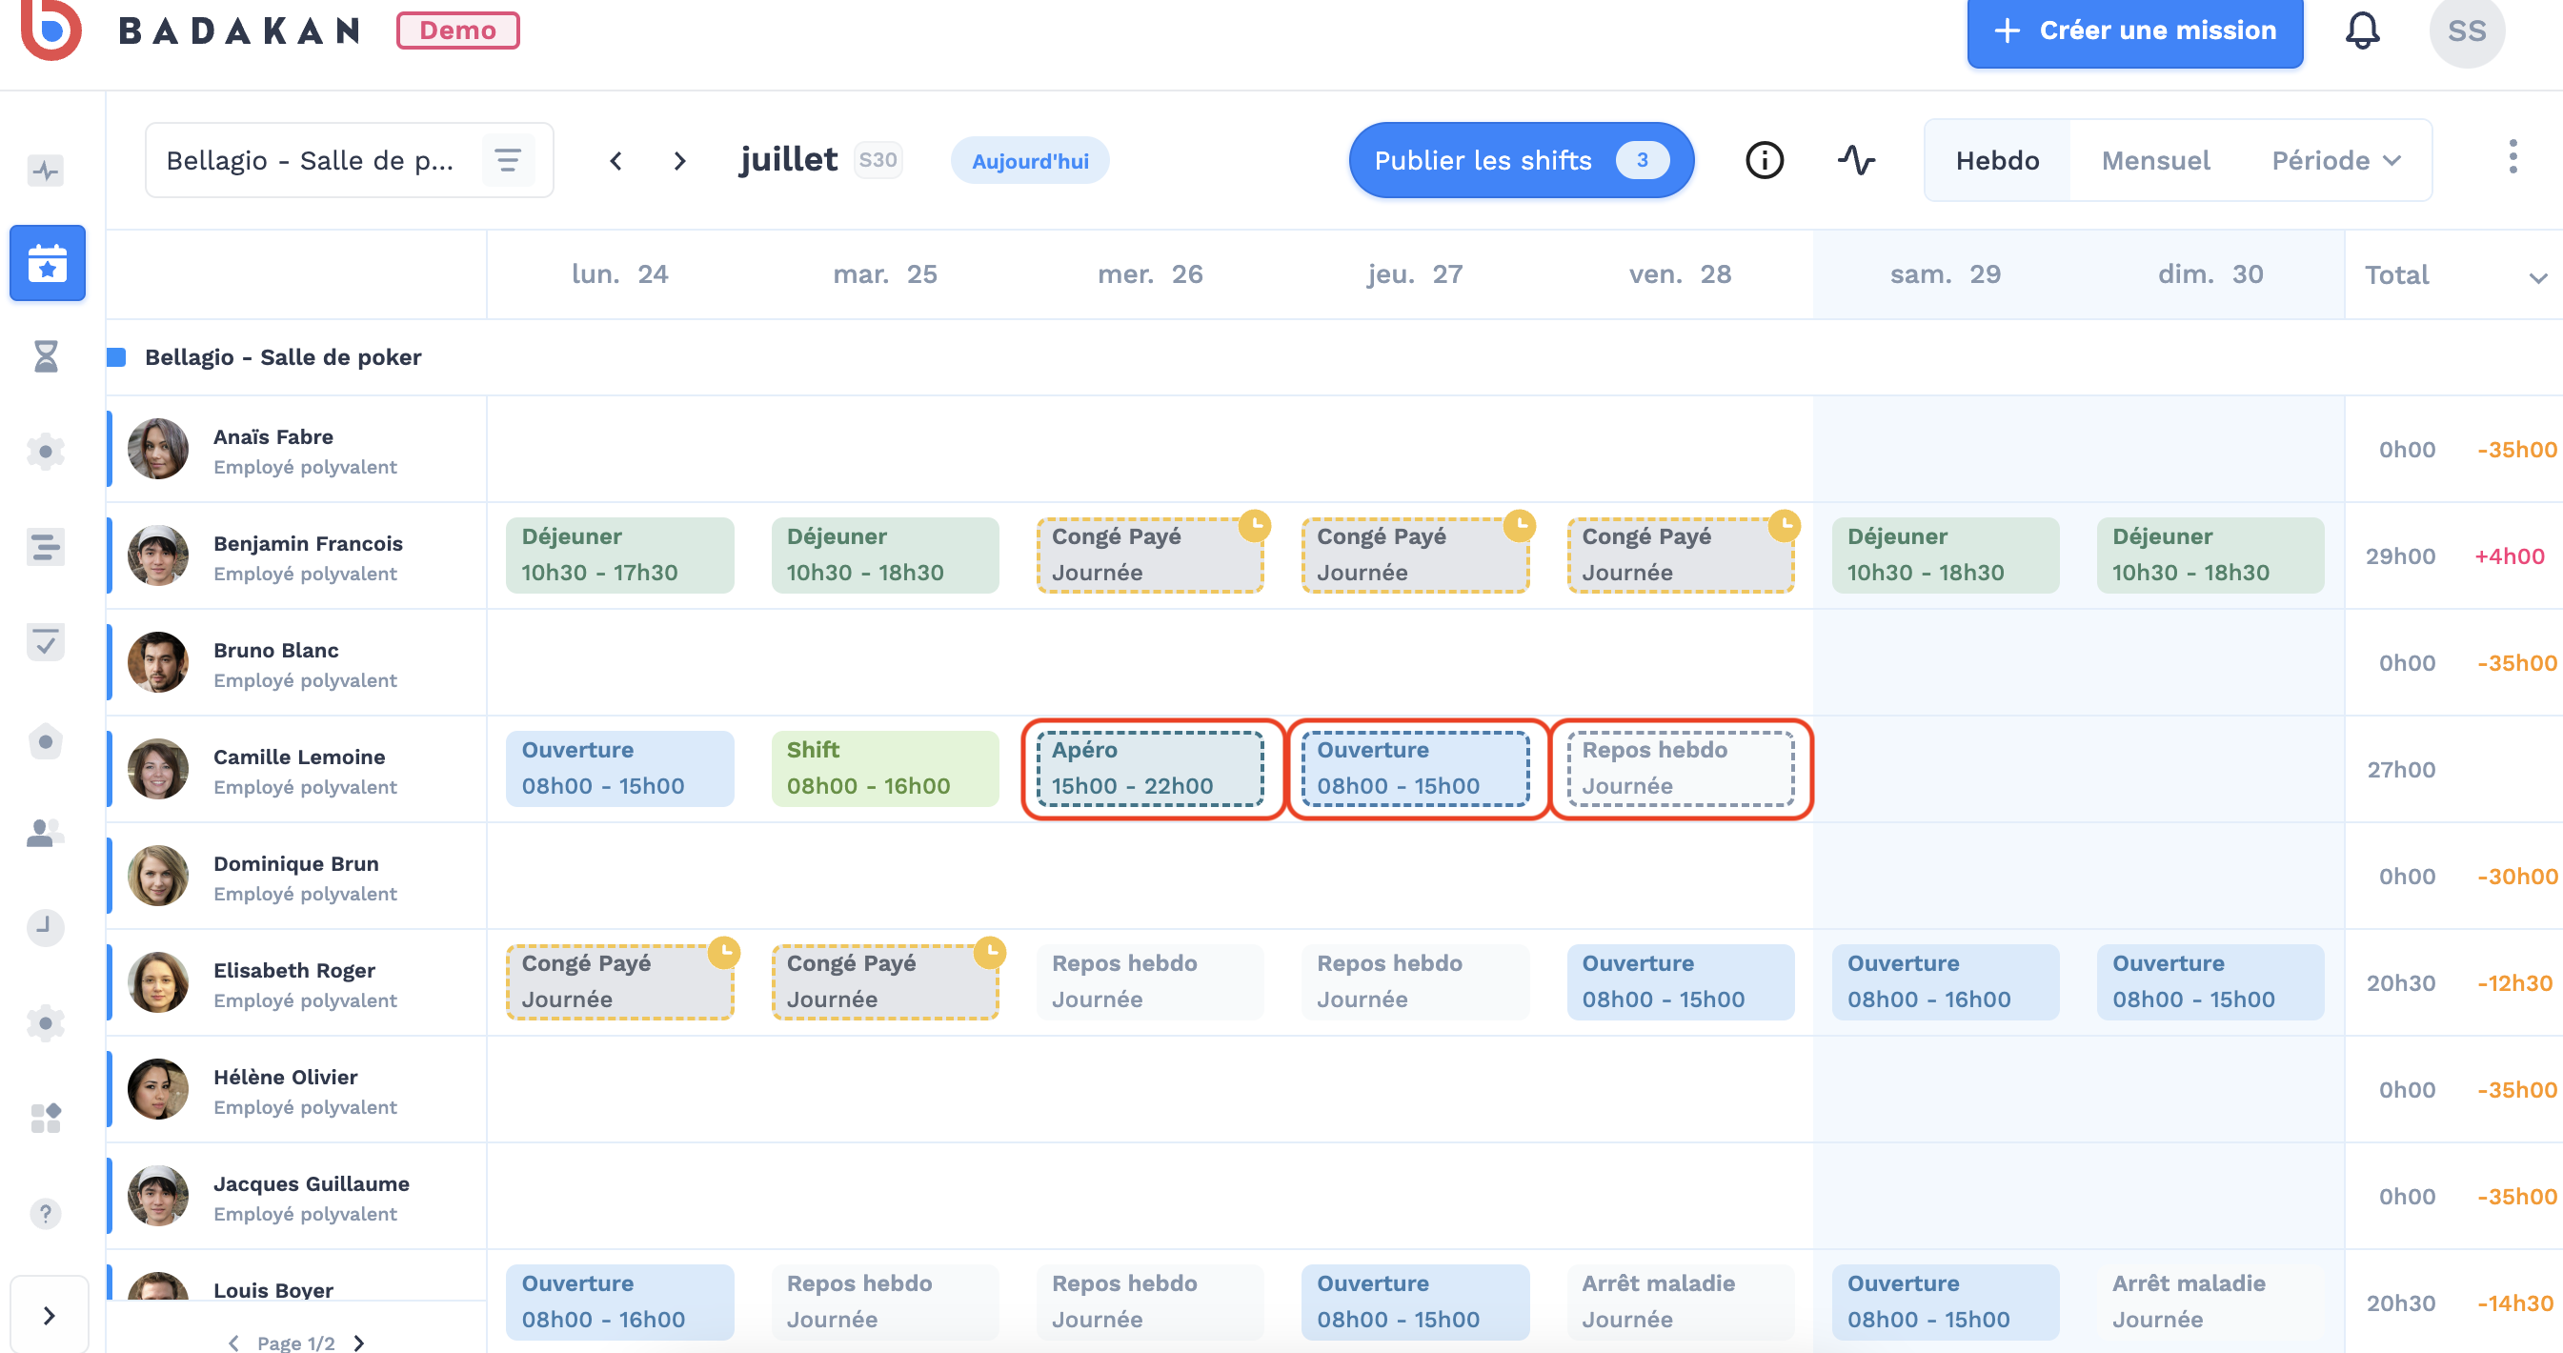Open the three-dot more options menu
This screenshot has height=1353, width=2563.
(x=2513, y=157)
